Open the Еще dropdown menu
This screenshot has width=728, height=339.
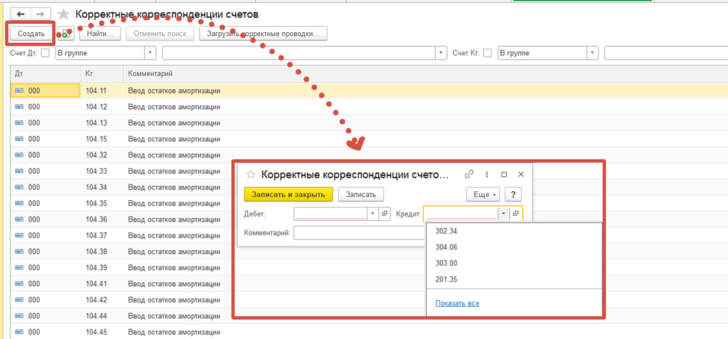(x=483, y=194)
